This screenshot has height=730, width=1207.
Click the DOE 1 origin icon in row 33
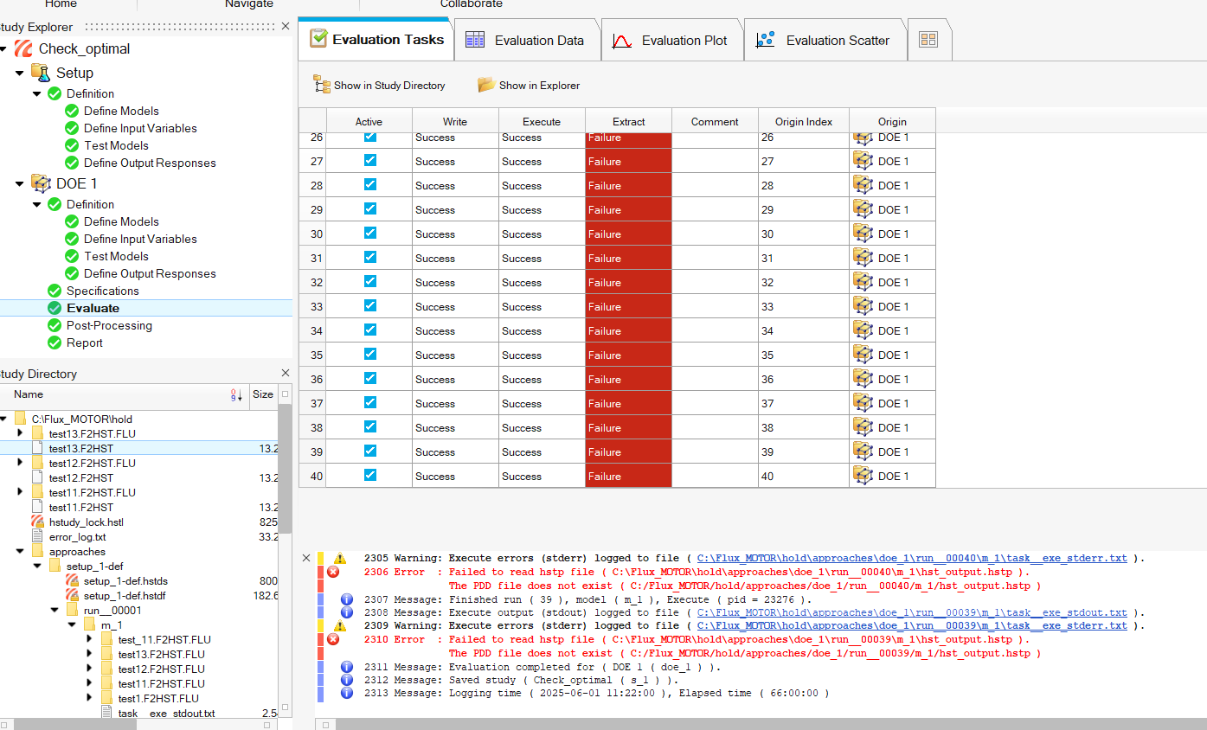pos(862,306)
